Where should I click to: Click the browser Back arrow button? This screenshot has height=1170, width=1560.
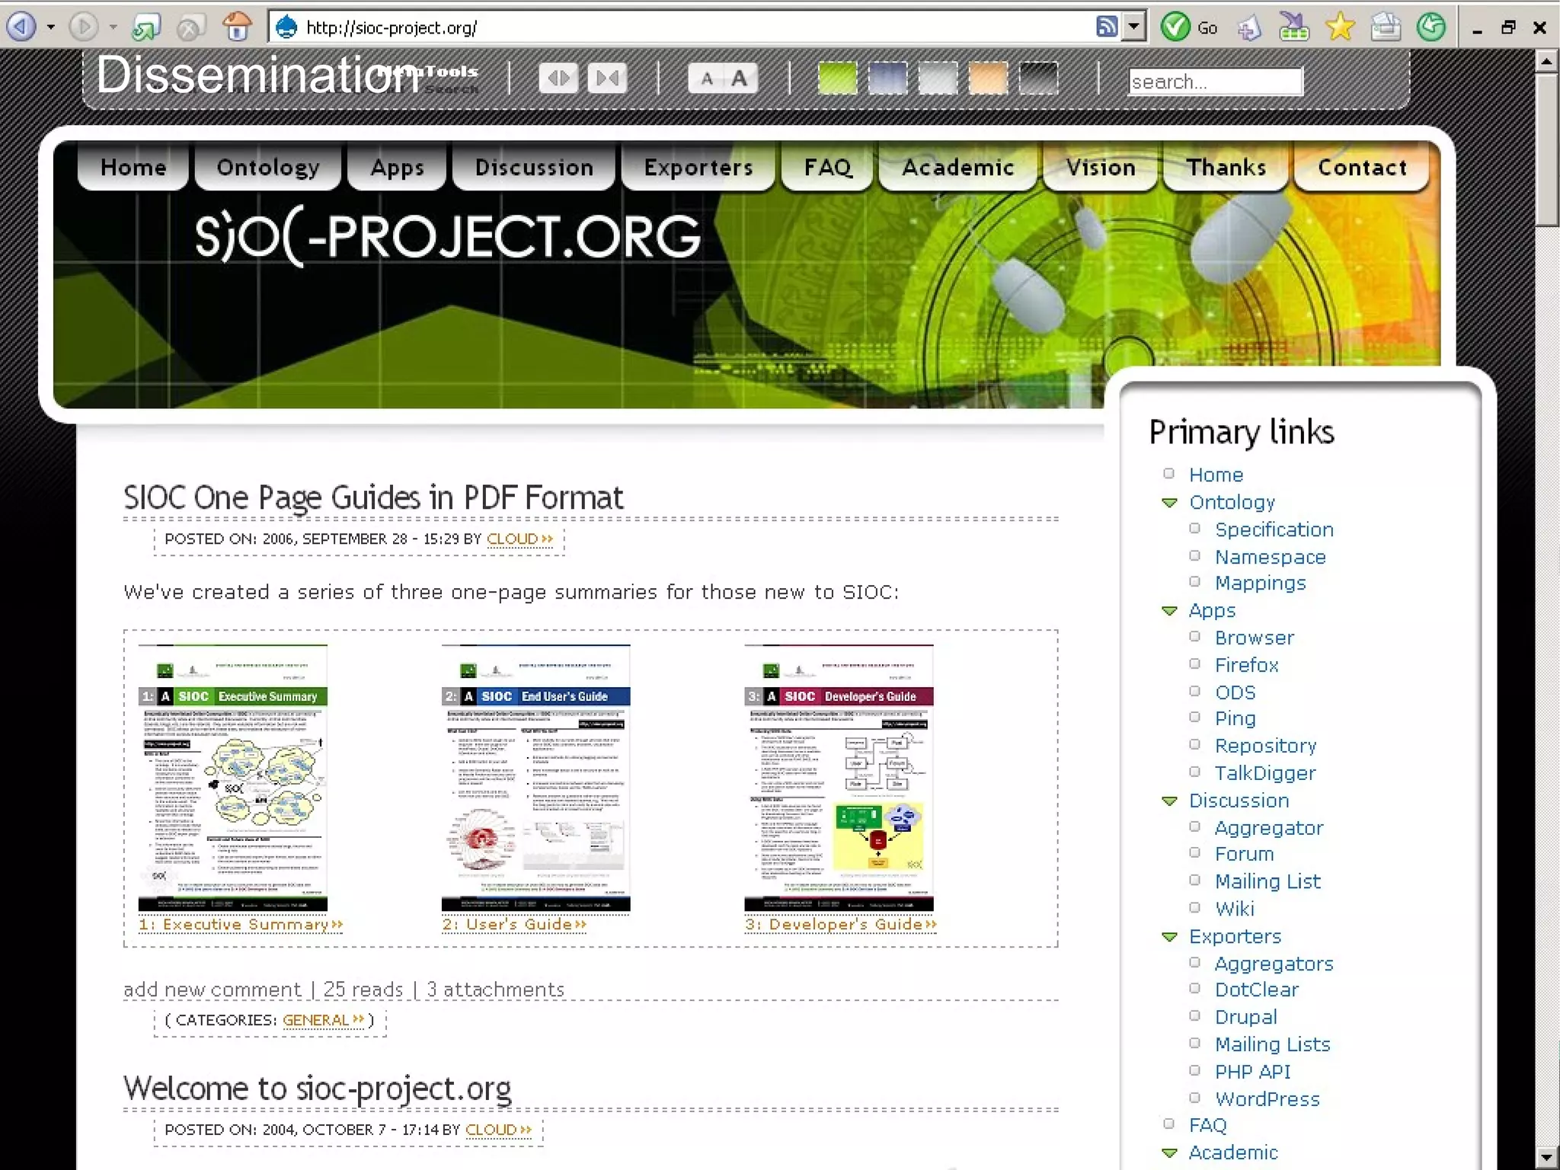pos(22,27)
